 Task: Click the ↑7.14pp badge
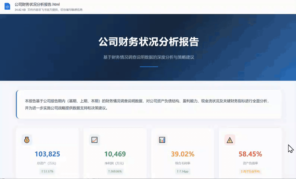click(x=183, y=171)
